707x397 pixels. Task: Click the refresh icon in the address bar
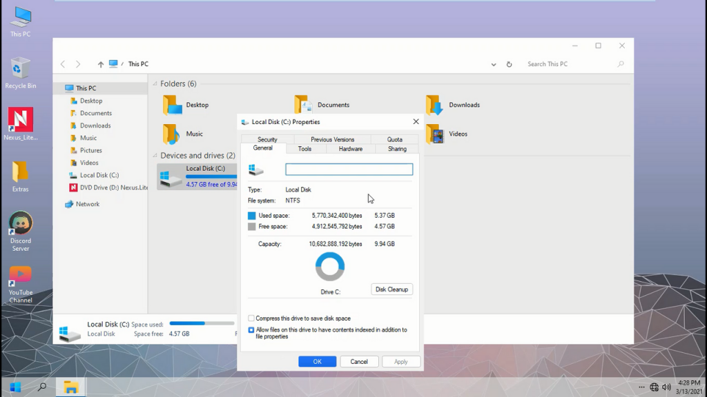pyautogui.click(x=510, y=63)
